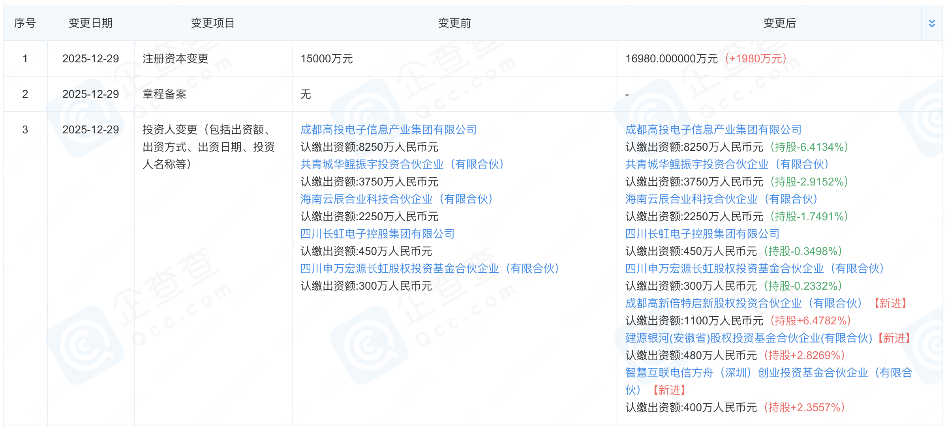Open 海南云辰合业科技合伙企业 link in 变更后 column
This screenshot has height=427, width=946.
(x=721, y=199)
